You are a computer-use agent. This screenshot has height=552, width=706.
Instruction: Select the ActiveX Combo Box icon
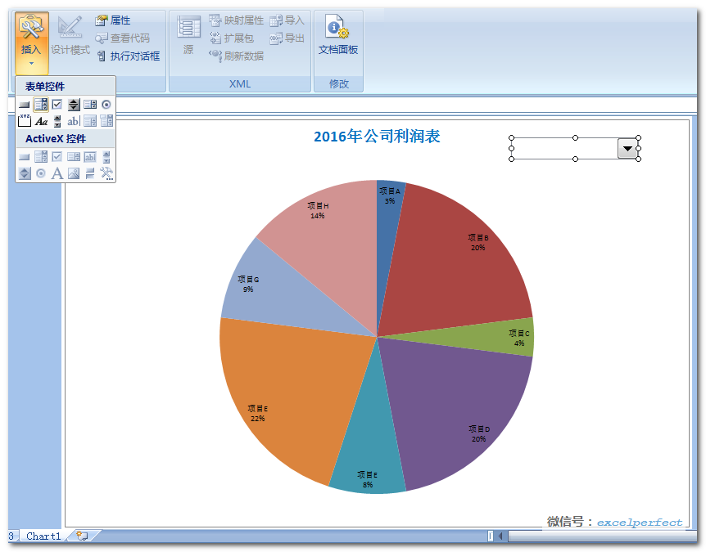41,156
